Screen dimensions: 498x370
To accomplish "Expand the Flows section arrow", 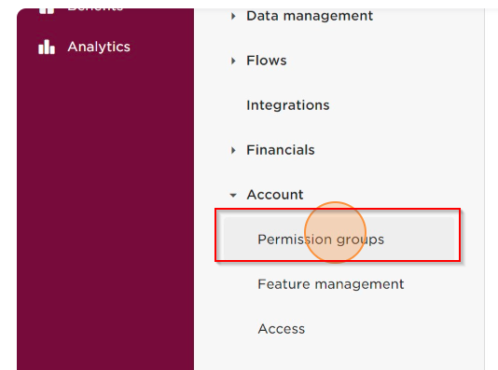I will click(233, 61).
